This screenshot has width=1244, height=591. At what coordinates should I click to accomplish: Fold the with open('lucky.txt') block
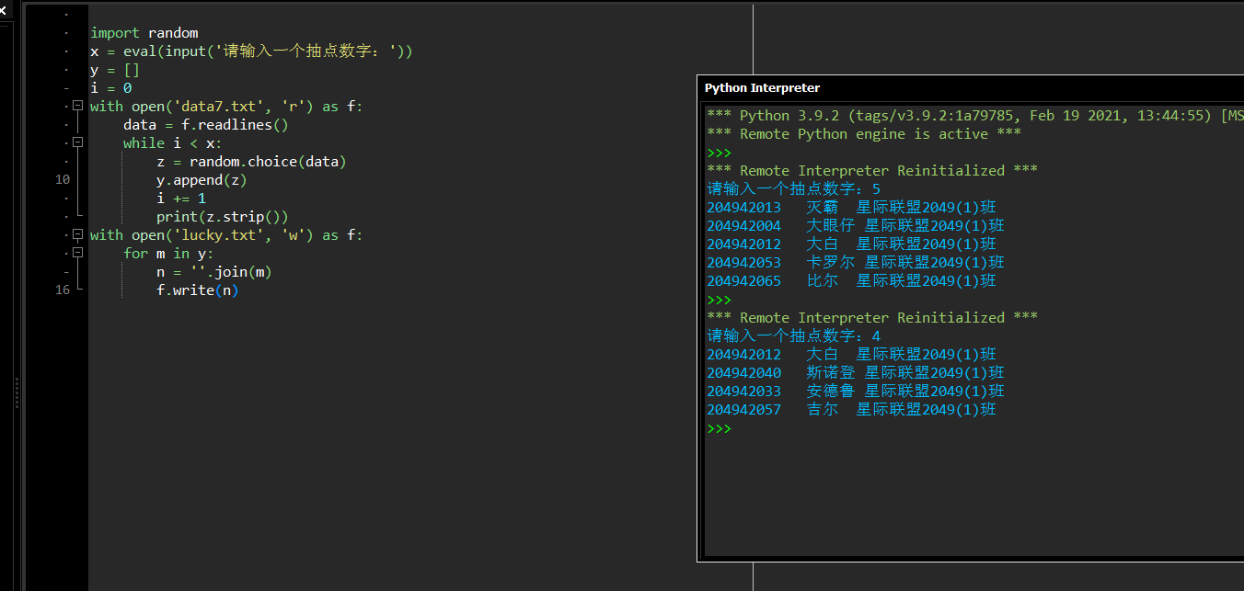click(77, 235)
